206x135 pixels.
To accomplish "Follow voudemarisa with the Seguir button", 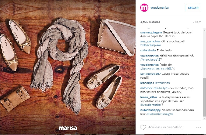I will click(x=193, y=8).
